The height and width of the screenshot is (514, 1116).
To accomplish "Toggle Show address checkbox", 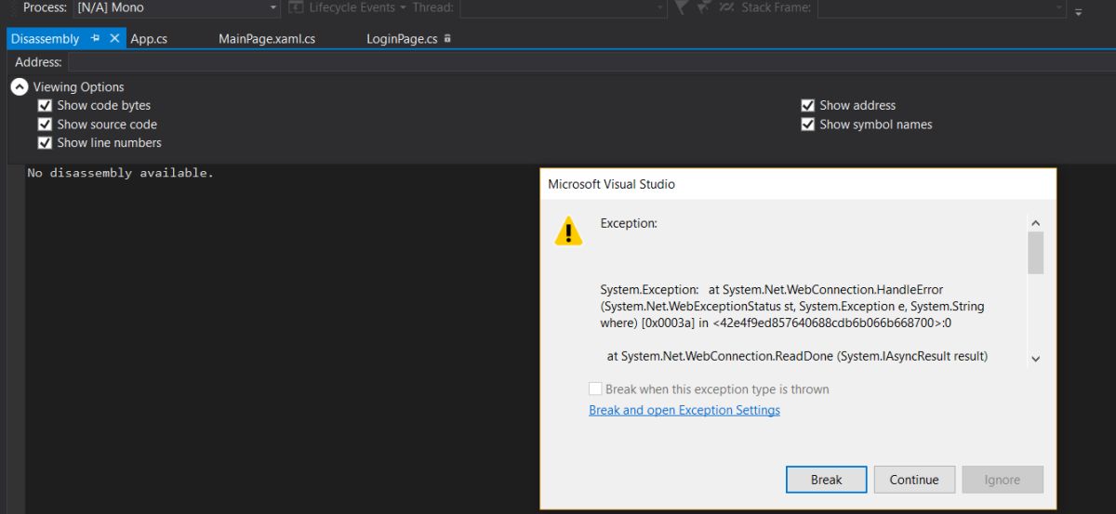I will point(807,105).
